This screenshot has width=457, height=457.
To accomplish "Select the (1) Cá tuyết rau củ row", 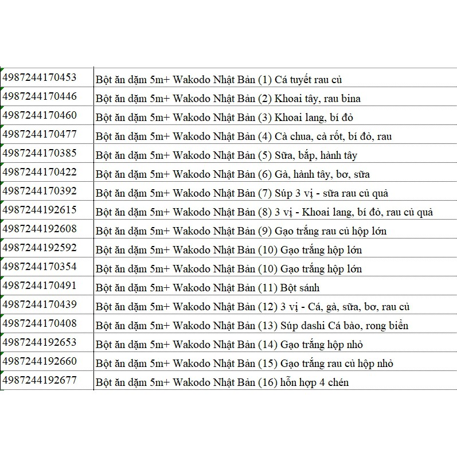I will pos(275,77).
